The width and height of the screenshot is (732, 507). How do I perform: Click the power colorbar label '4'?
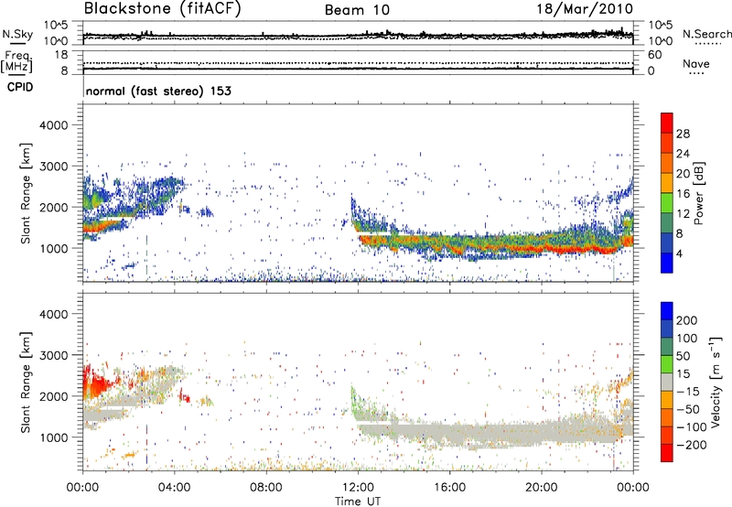point(679,253)
